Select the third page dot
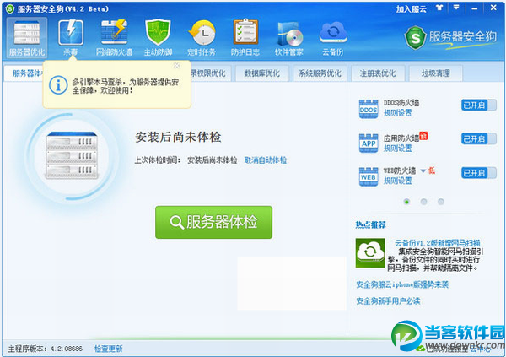Viewport: 506px width, 357px height. pyautogui.click(x=441, y=202)
